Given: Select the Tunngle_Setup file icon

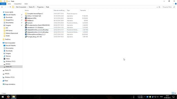Looking at the screenshot, I should (26, 37).
